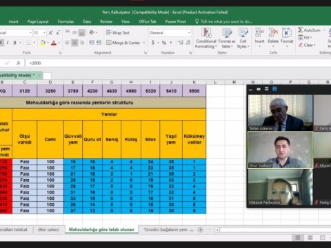Click the Increase Decimal icon
The width and height of the screenshot is (331, 248).
coord(181,43)
